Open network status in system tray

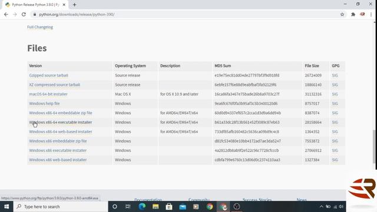(335, 207)
